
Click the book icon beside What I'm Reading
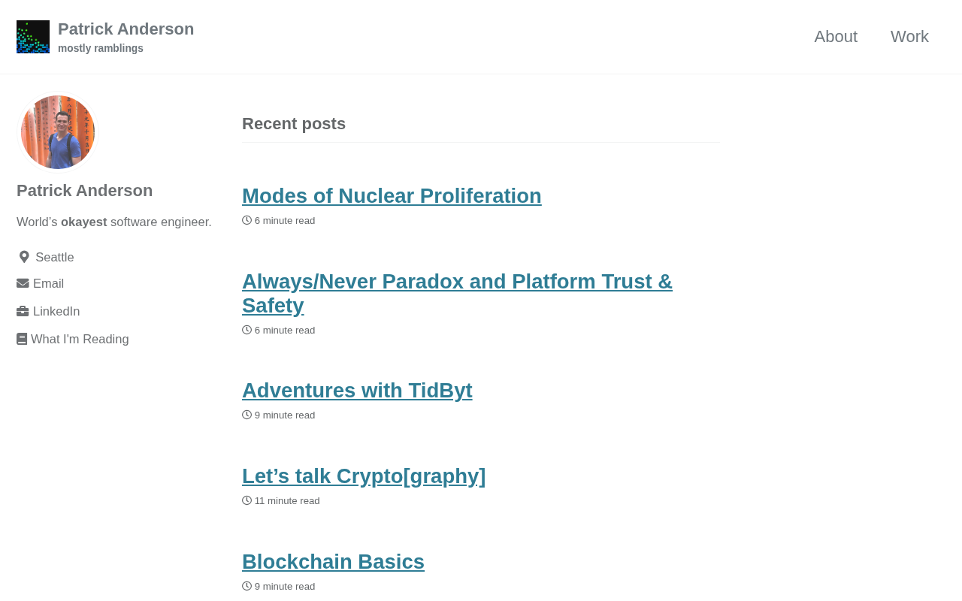pos(22,340)
